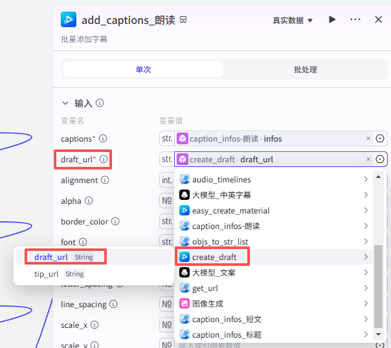Open the three-dot more options menu

click(355, 19)
